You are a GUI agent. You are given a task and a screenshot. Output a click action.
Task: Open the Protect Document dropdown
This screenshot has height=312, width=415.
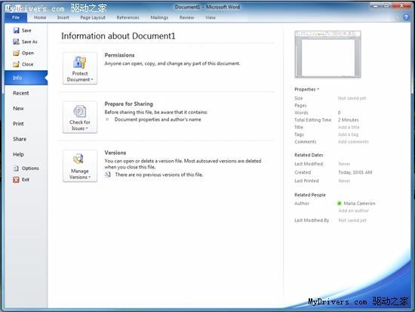(x=80, y=69)
